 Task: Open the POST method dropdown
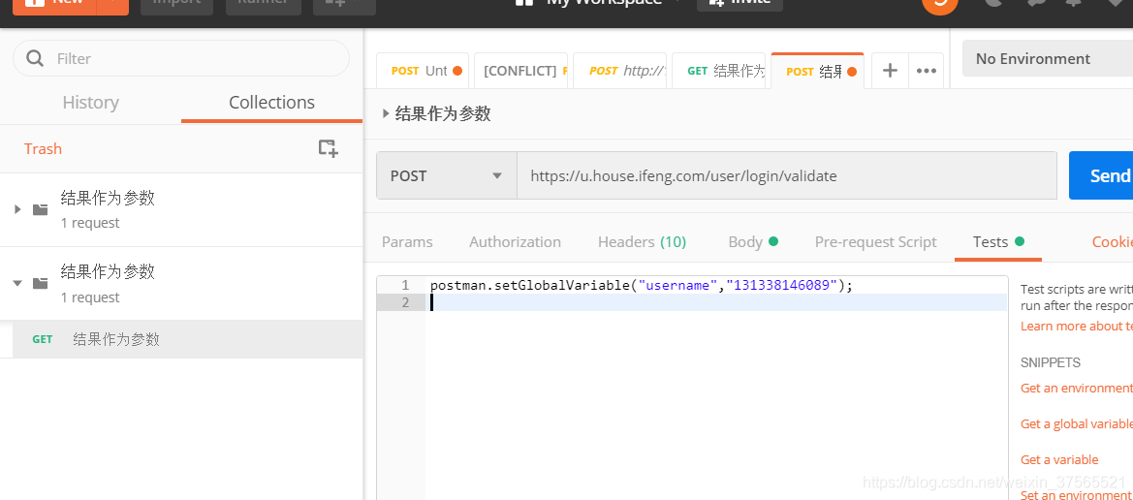coord(447,175)
